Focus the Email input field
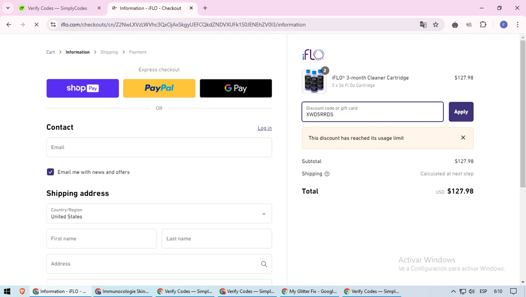Image resolution: width=526 pixels, height=297 pixels. [x=159, y=147]
